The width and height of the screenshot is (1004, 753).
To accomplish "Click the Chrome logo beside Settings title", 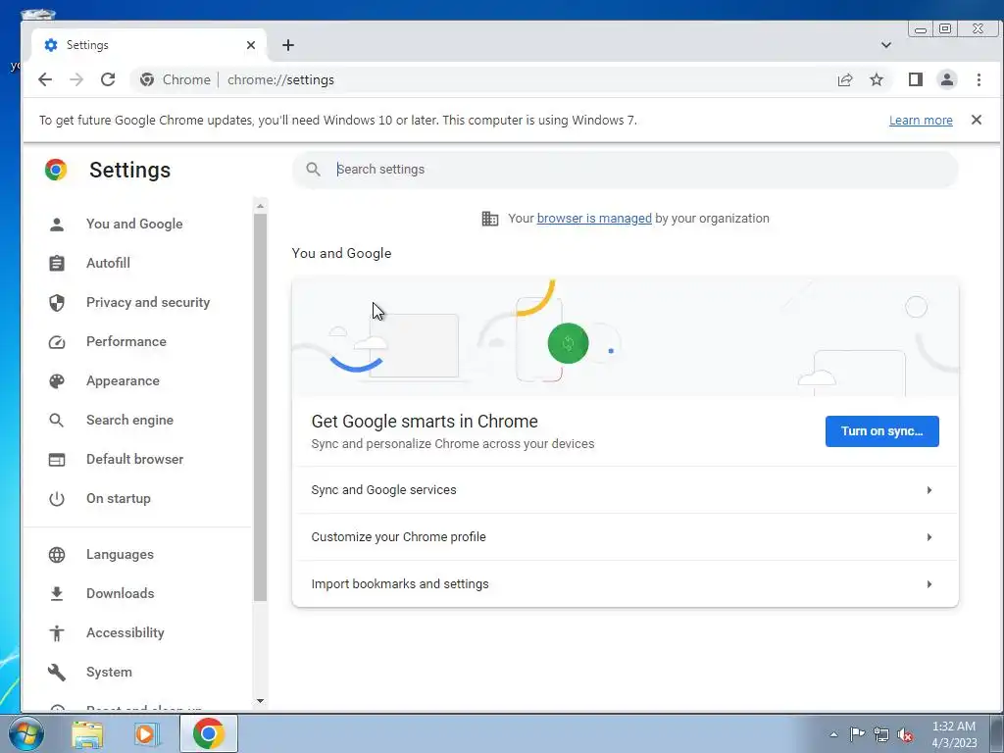I will 56,170.
